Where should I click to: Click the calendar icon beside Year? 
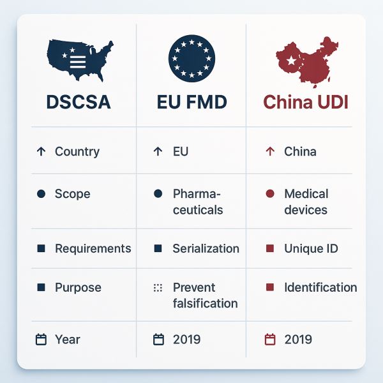point(41,339)
